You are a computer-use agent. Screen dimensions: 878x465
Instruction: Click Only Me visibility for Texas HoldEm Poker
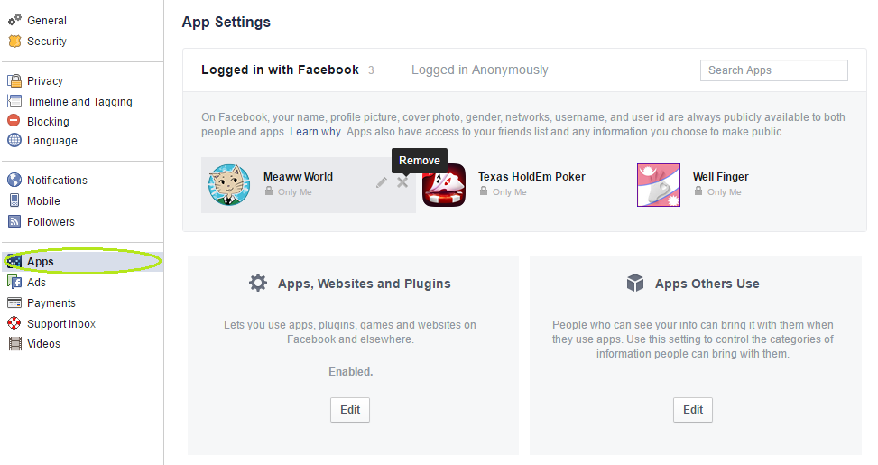click(510, 191)
